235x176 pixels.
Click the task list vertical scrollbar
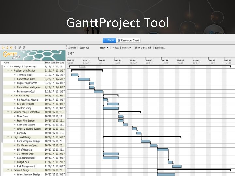point(2,103)
